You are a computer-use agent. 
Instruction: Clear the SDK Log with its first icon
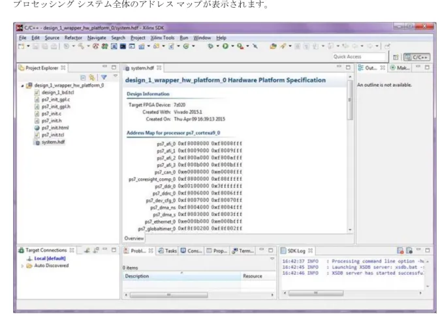pyautogui.click(x=400, y=250)
